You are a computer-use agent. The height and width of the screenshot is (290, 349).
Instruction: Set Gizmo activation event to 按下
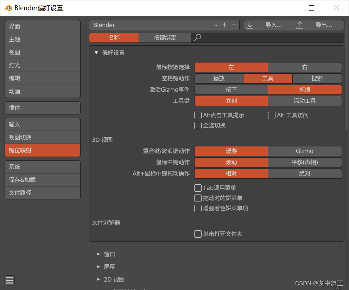231,90
